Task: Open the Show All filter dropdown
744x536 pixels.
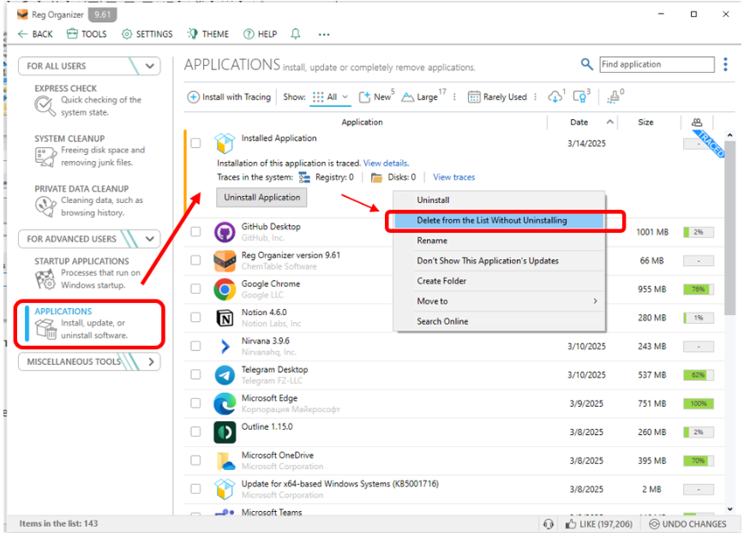Action: pyautogui.click(x=330, y=97)
